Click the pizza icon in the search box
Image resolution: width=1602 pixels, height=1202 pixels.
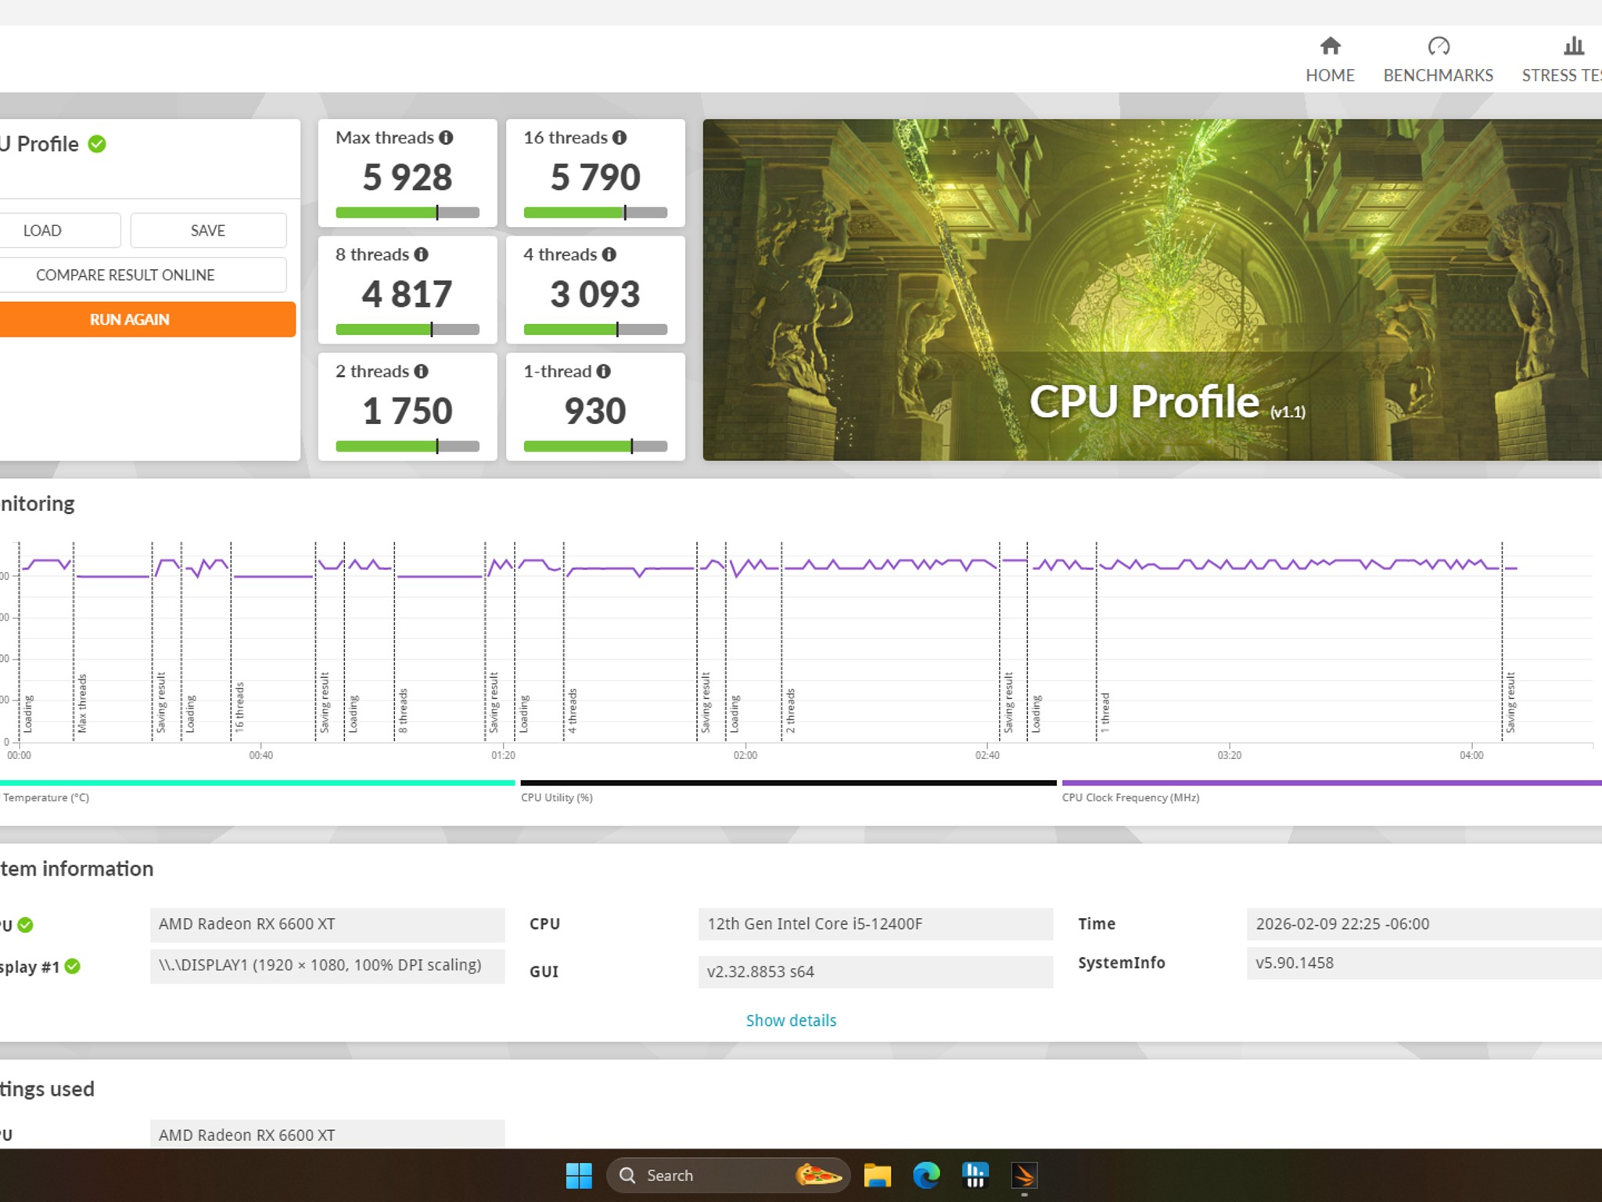point(818,1175)
